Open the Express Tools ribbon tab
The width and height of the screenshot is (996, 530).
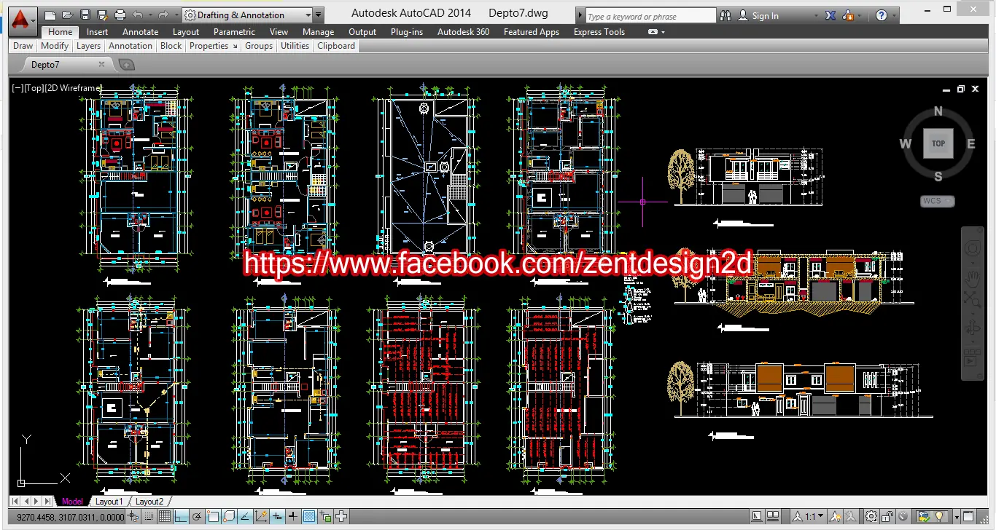599,32
